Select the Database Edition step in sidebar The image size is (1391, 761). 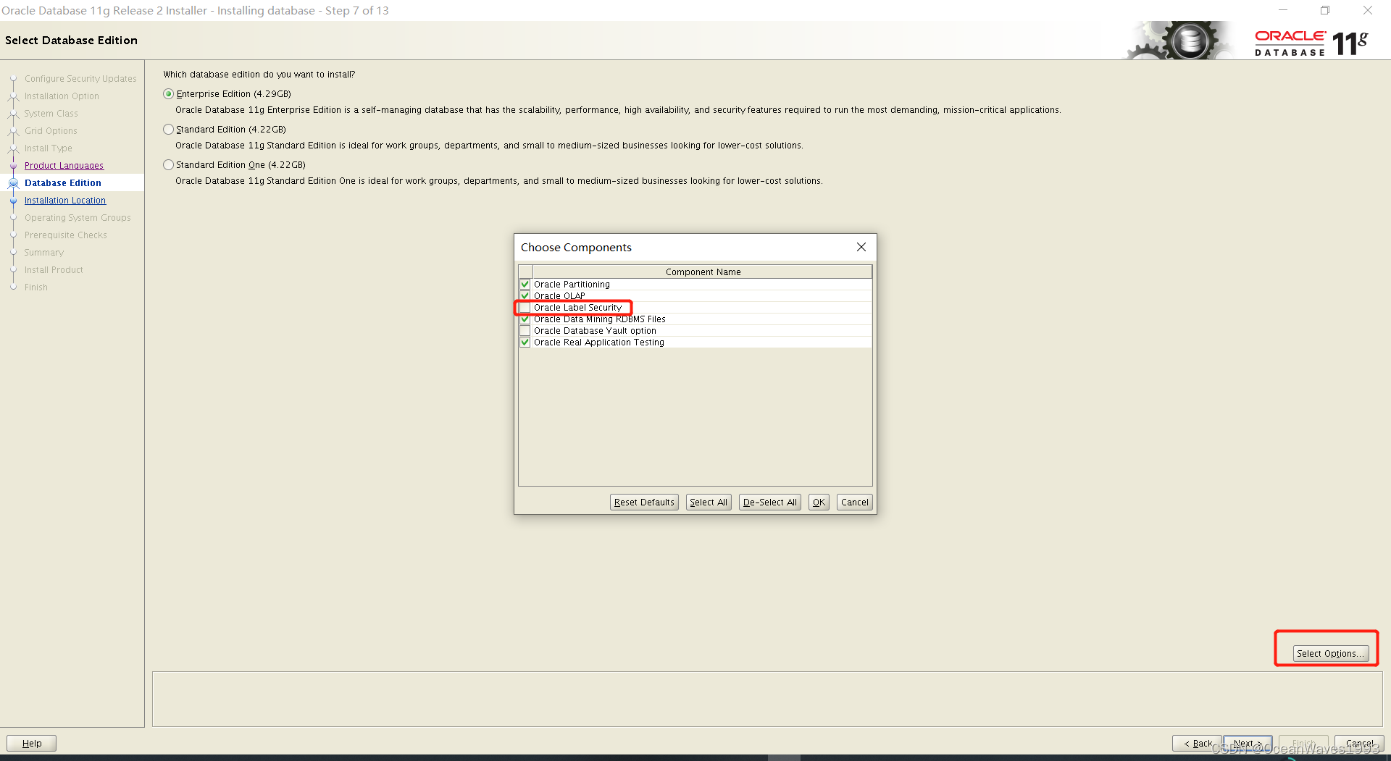click(63, 183)
